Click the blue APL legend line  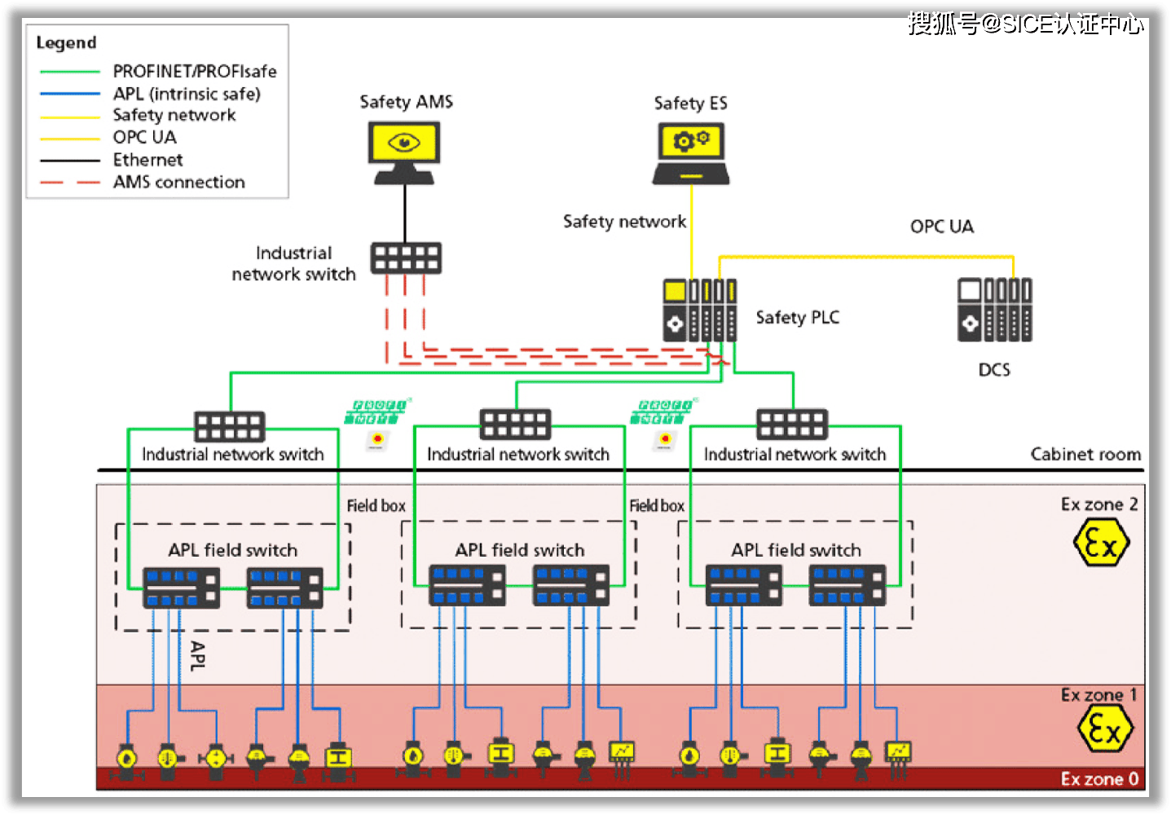[x=69, y=95]
